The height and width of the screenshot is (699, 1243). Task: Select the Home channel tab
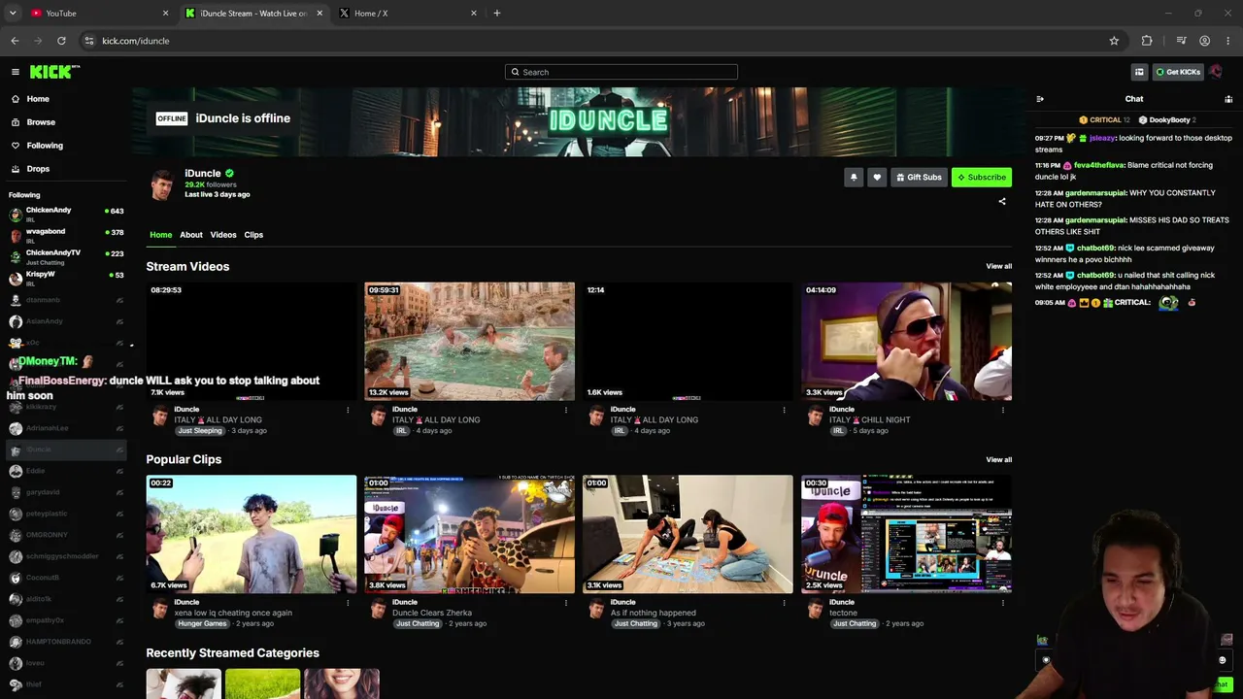point(160,235)
